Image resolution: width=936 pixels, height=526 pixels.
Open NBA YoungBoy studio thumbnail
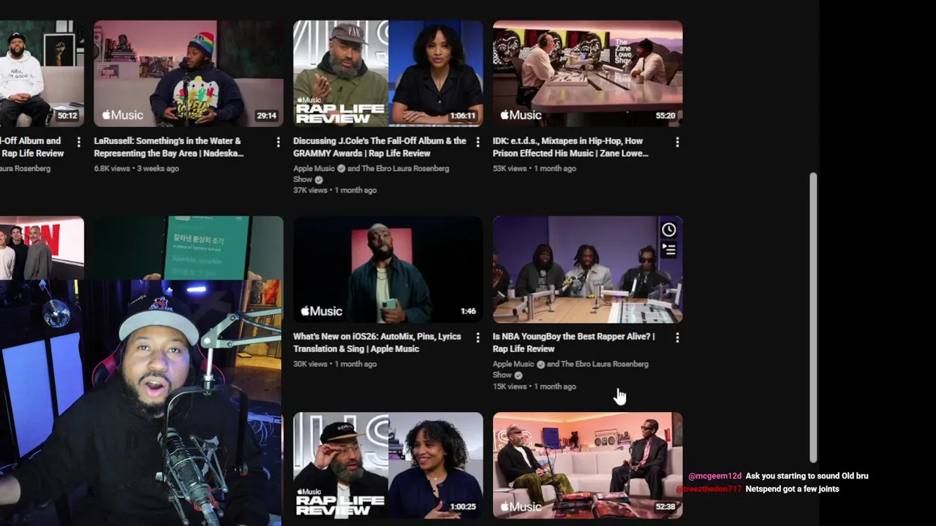coord(588,269)
